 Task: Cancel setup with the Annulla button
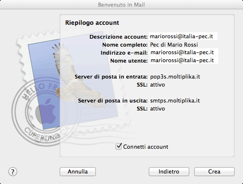point(78,172)
